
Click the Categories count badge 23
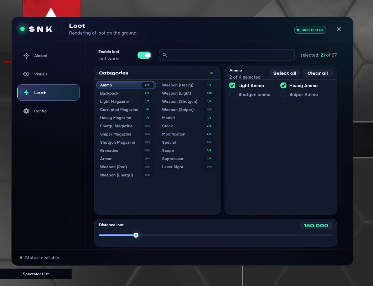tap(212, 73)
